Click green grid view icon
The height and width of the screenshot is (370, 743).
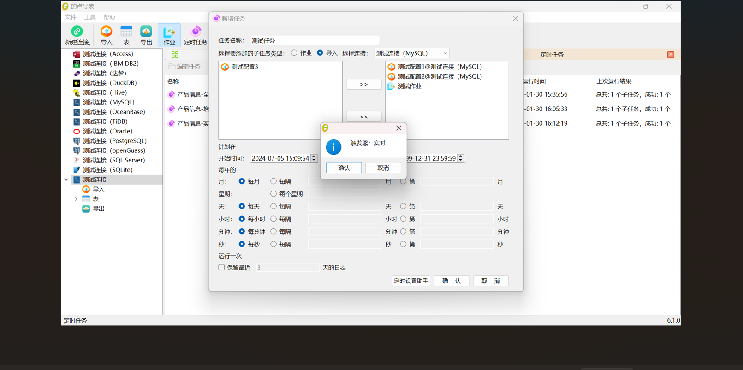point(175,54)
